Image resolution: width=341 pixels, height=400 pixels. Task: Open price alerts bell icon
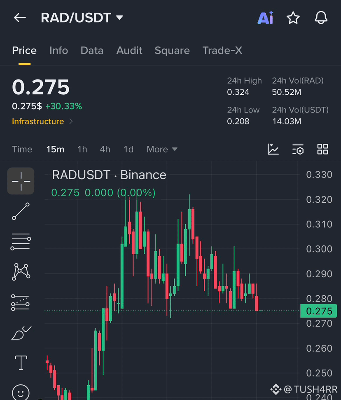click(x=321, y=18)
